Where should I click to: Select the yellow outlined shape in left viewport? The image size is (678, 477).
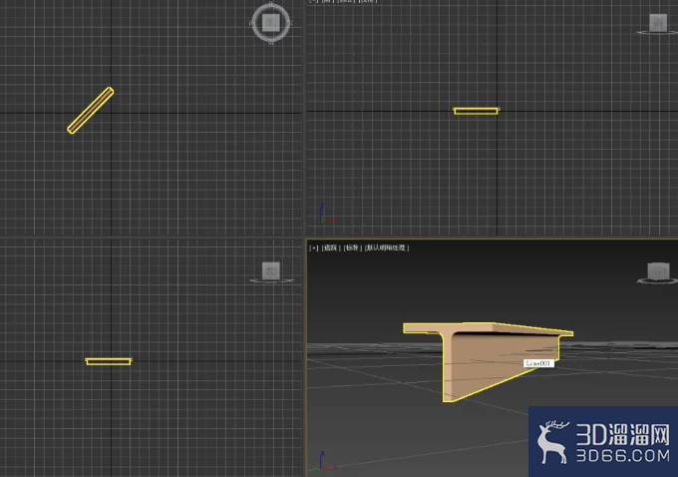[x=109, y=361]
